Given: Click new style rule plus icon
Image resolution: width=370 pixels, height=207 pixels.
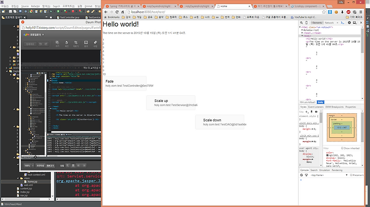Looking at the screenshot, I should [x=306, y=112].
